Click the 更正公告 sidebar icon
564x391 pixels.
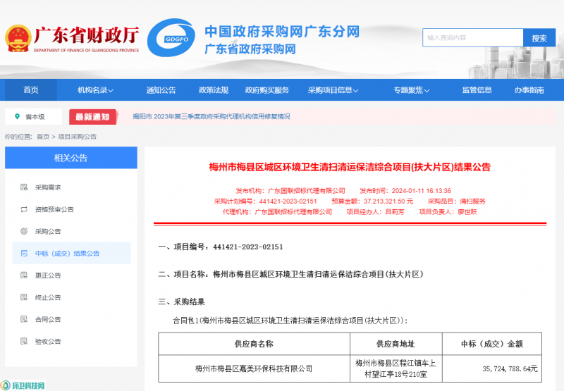24,275
